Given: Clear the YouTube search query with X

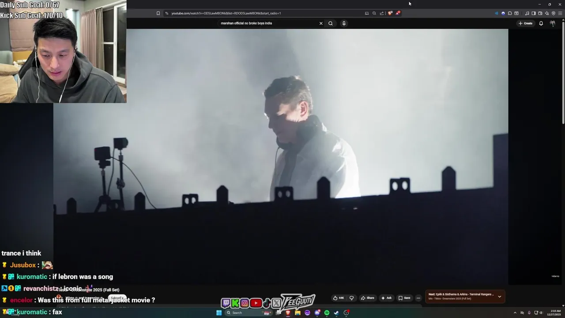Looking at the screenshot, I should 321,23.
